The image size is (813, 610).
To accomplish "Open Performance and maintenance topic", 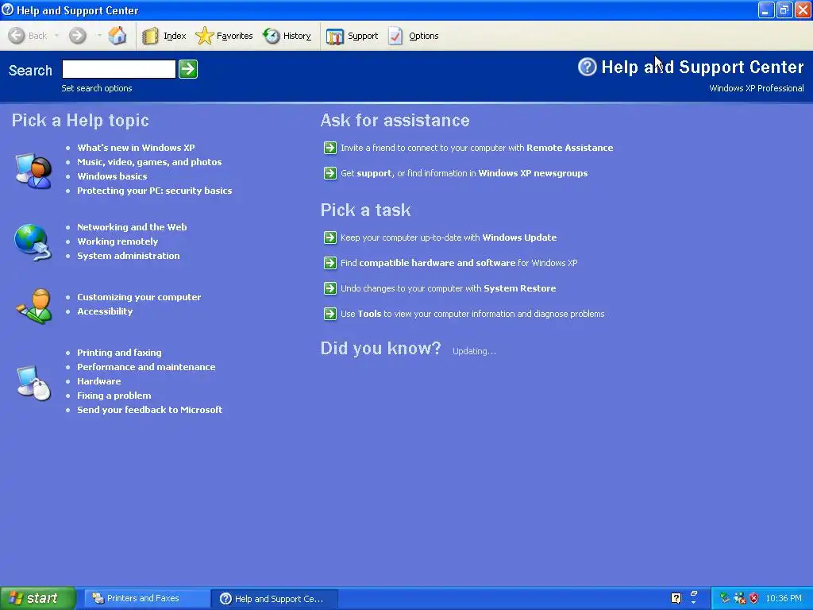I will tap(146, 367).
